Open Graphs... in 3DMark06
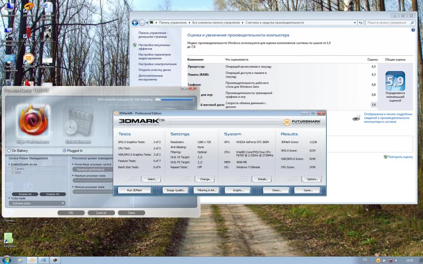Viewport: 423px width, 264px height. (238, 190)
